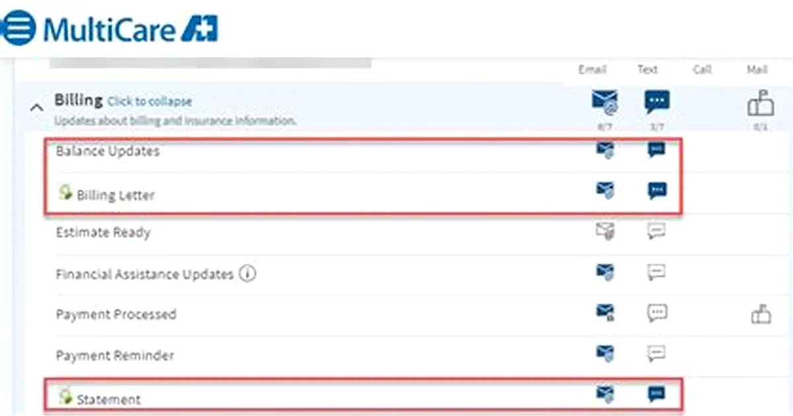Toggle email for Statement row
The width and height of the screenshot is (793, 416).
[x=605, y=394]
